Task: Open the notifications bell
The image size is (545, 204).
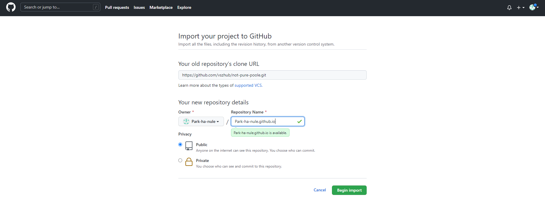Action: coord(509,8)
